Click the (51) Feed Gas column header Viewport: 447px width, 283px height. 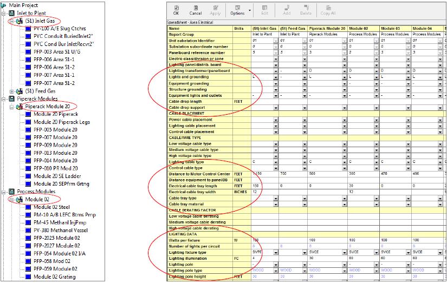pos(293,29)
